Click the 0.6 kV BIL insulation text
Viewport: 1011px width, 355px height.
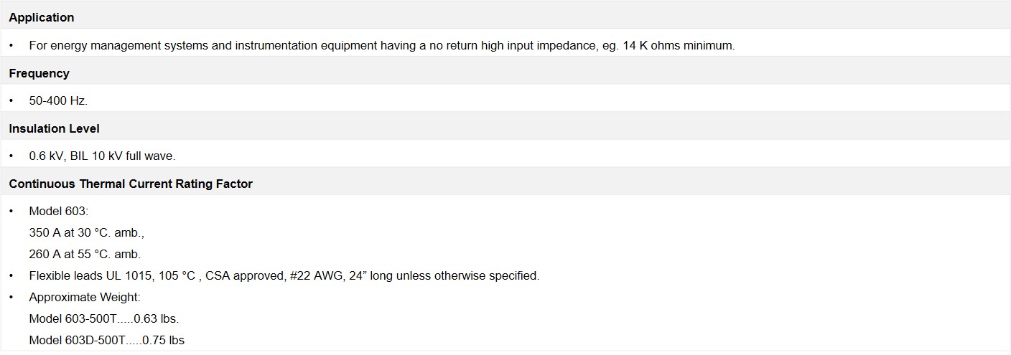click(102, 156)
